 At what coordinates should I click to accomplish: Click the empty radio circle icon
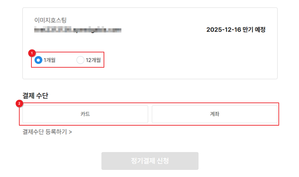click(x=81, y=60)
